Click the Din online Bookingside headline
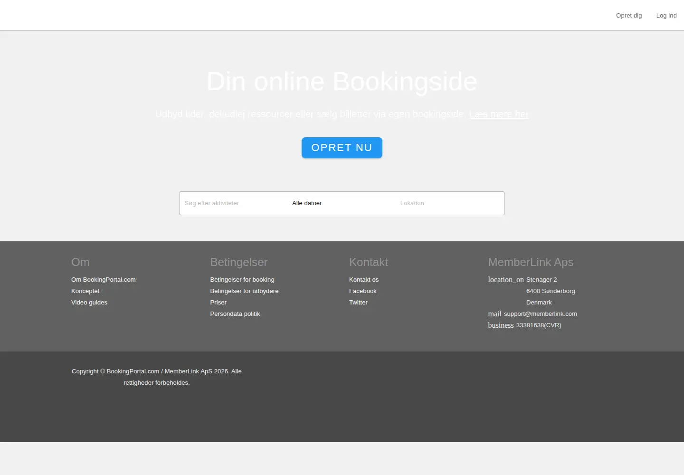The width and height of the screenshot is (684, 475). point(342,81)
